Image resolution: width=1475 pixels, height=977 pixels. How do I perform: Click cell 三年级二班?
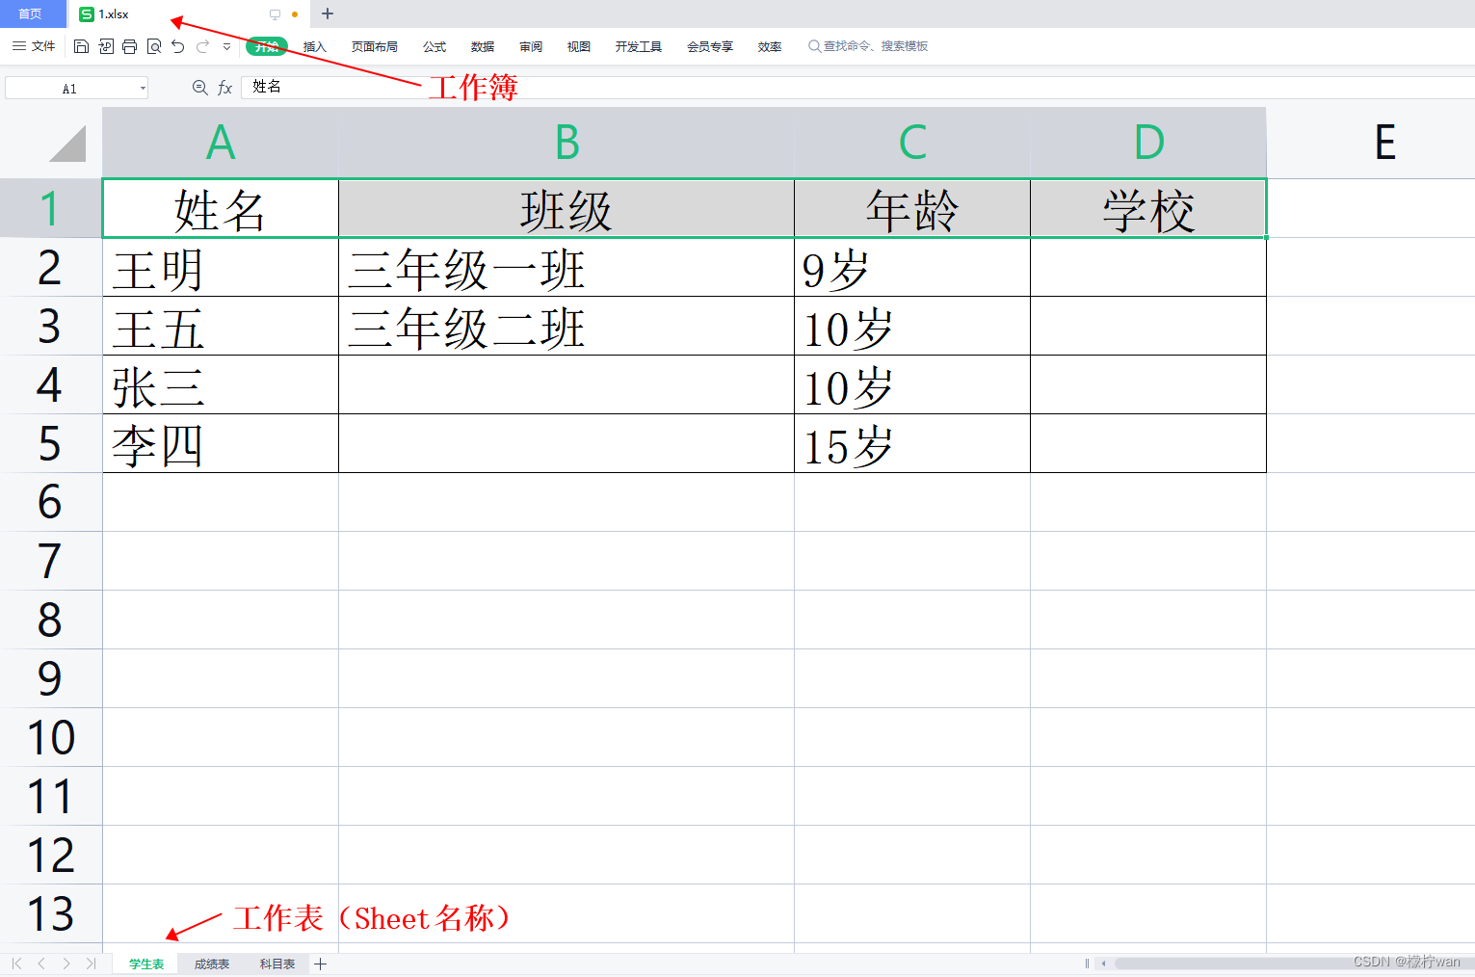coord(566,326)
